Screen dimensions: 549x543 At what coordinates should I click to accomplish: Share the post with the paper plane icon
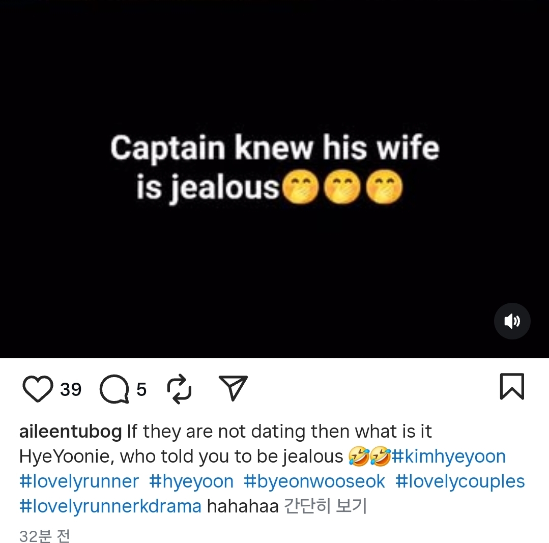(233, 388)
